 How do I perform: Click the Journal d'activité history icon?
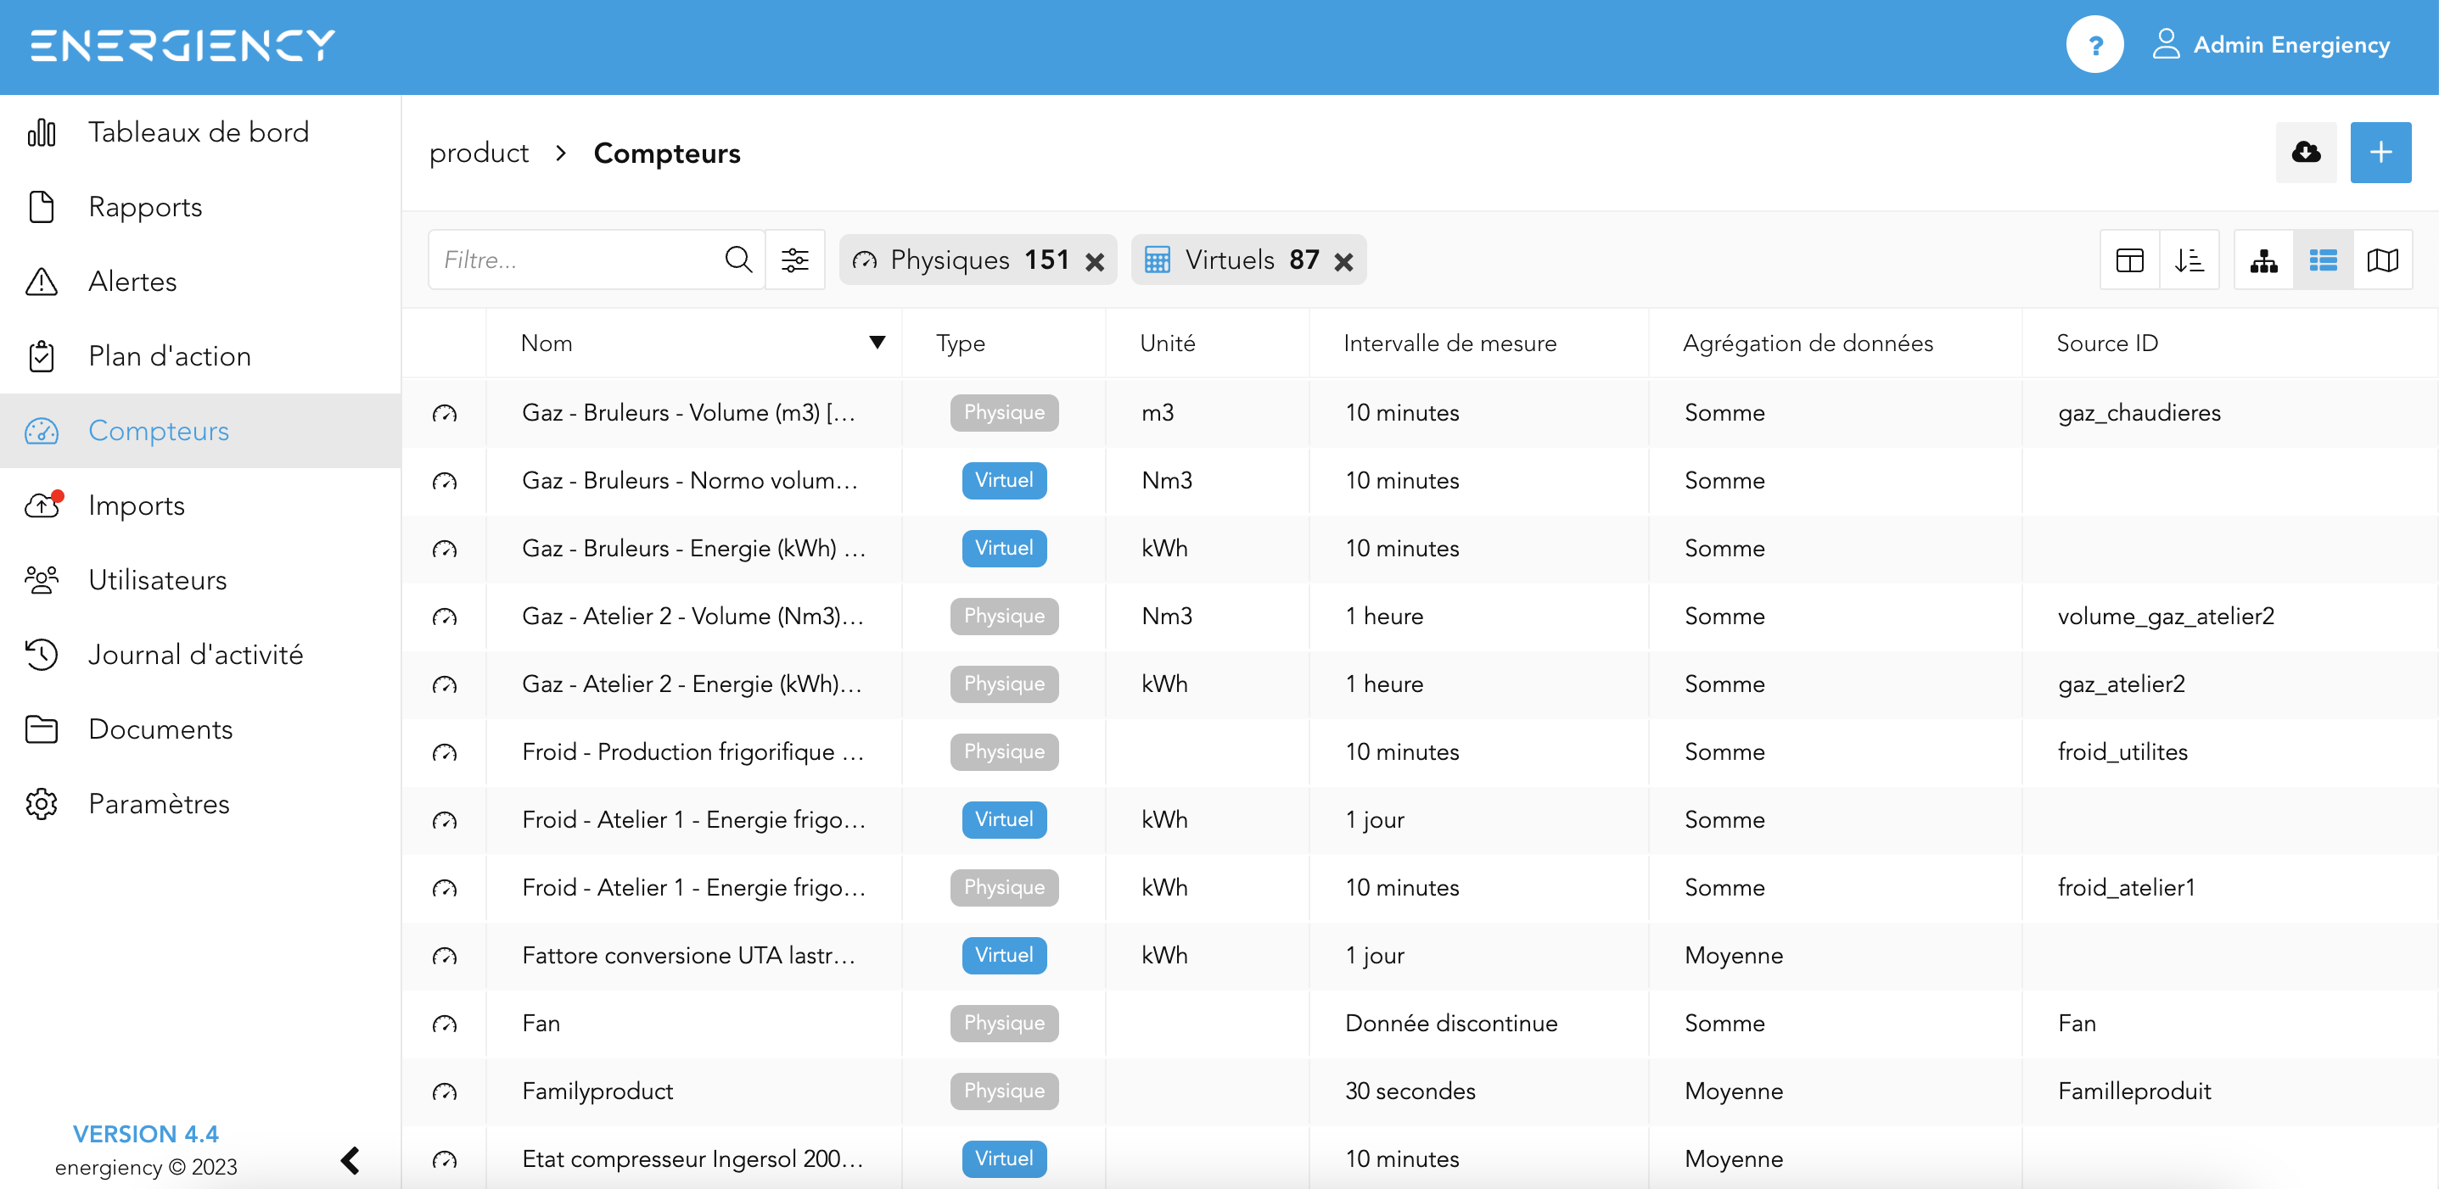(x=42, y=655)
